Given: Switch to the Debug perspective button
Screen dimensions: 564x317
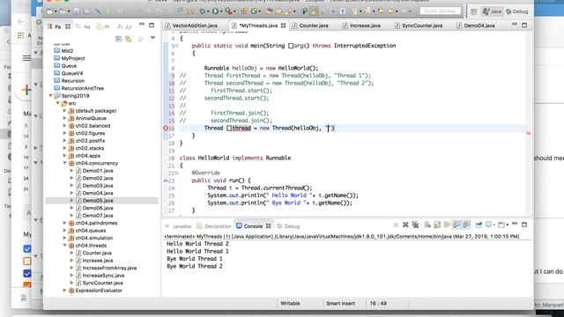Looking at the screenshot, I should coord(517,11).
